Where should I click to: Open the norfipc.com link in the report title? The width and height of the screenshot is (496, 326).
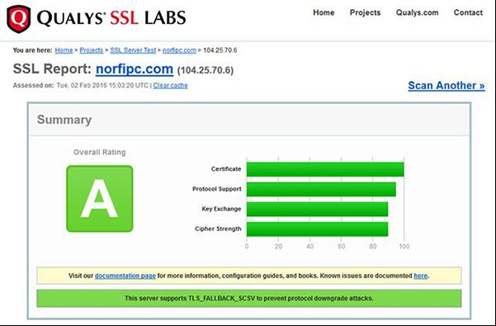click(x=135, y=69)
